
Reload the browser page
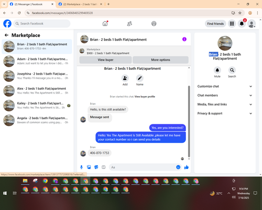(19, 13)
